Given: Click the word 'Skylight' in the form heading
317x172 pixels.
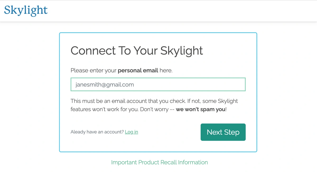Looking at the screenshot, I should pyautogui.click(x=182, y=51).
